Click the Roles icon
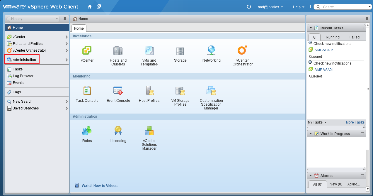The image size is (373, 196). (87, 131)
